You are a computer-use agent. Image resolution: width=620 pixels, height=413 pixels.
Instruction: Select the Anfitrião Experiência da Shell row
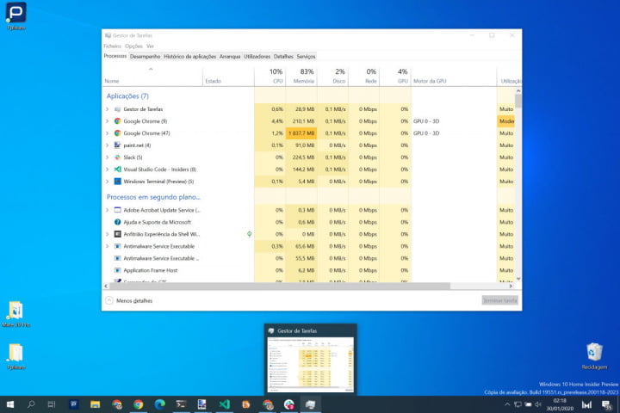coord(308,234)
